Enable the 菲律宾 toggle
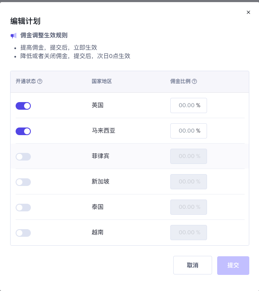 coord(23,157)
